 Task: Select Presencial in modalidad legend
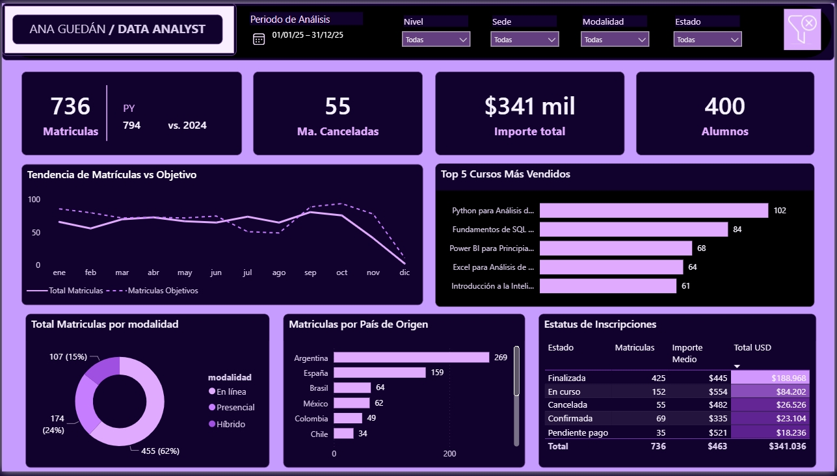tap(232, 407)
